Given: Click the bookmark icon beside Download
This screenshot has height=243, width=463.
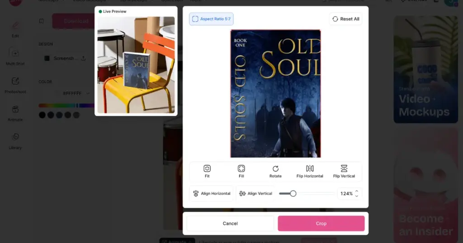Looking at the screenshot, I should point(42,21).
